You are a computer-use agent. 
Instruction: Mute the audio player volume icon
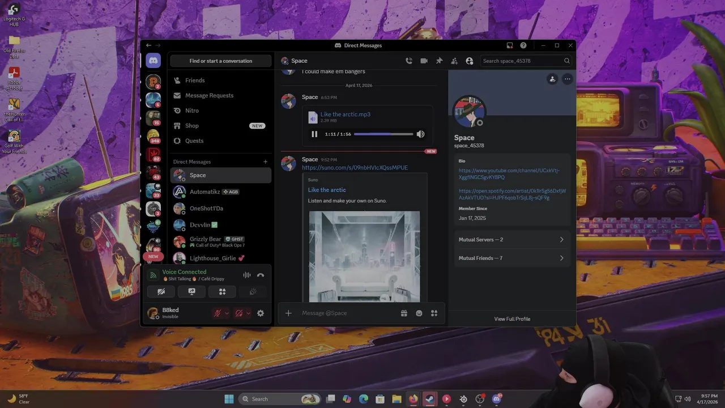(420, 134)
